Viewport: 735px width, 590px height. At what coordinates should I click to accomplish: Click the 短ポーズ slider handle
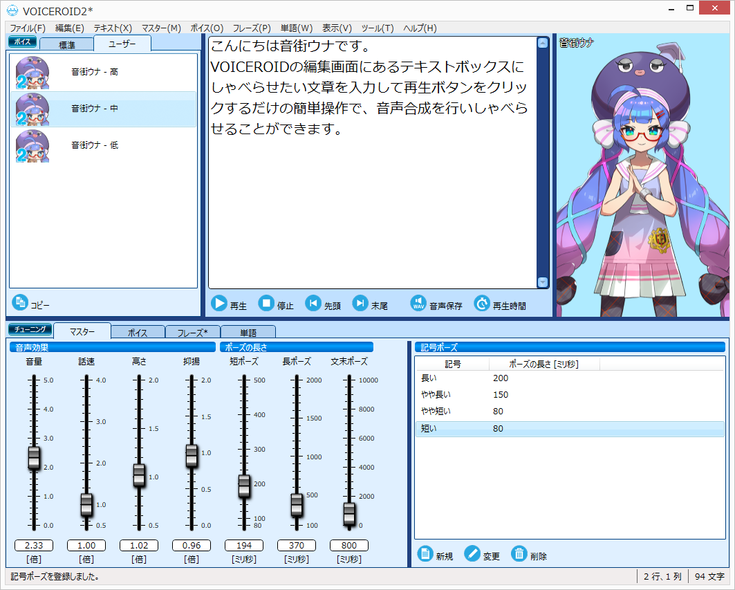click(x=244, y=486)
